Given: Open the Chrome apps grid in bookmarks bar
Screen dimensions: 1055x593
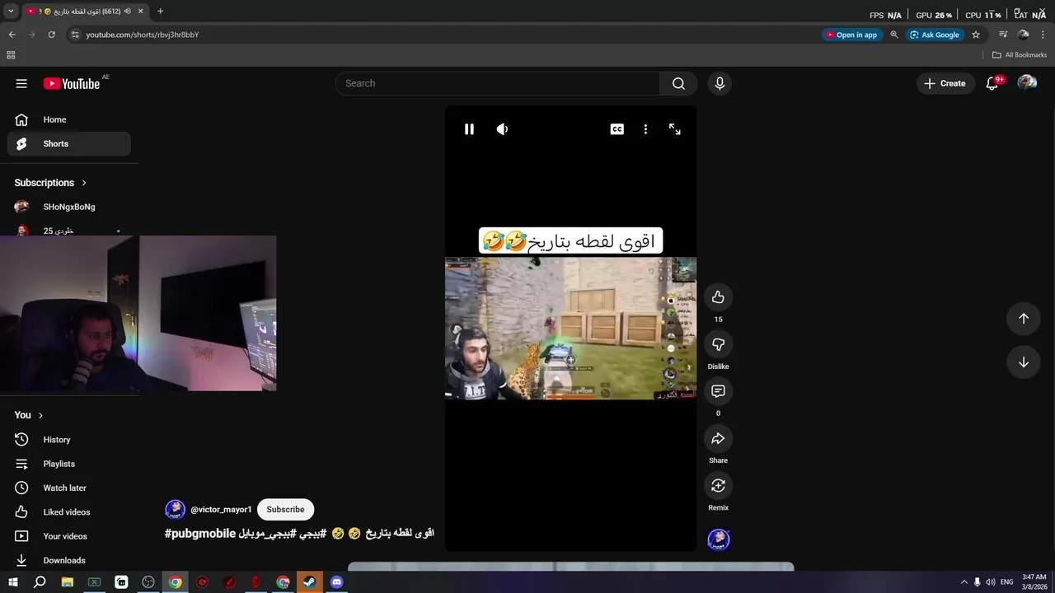Looking at the screenshot, I should click(11, 55).
